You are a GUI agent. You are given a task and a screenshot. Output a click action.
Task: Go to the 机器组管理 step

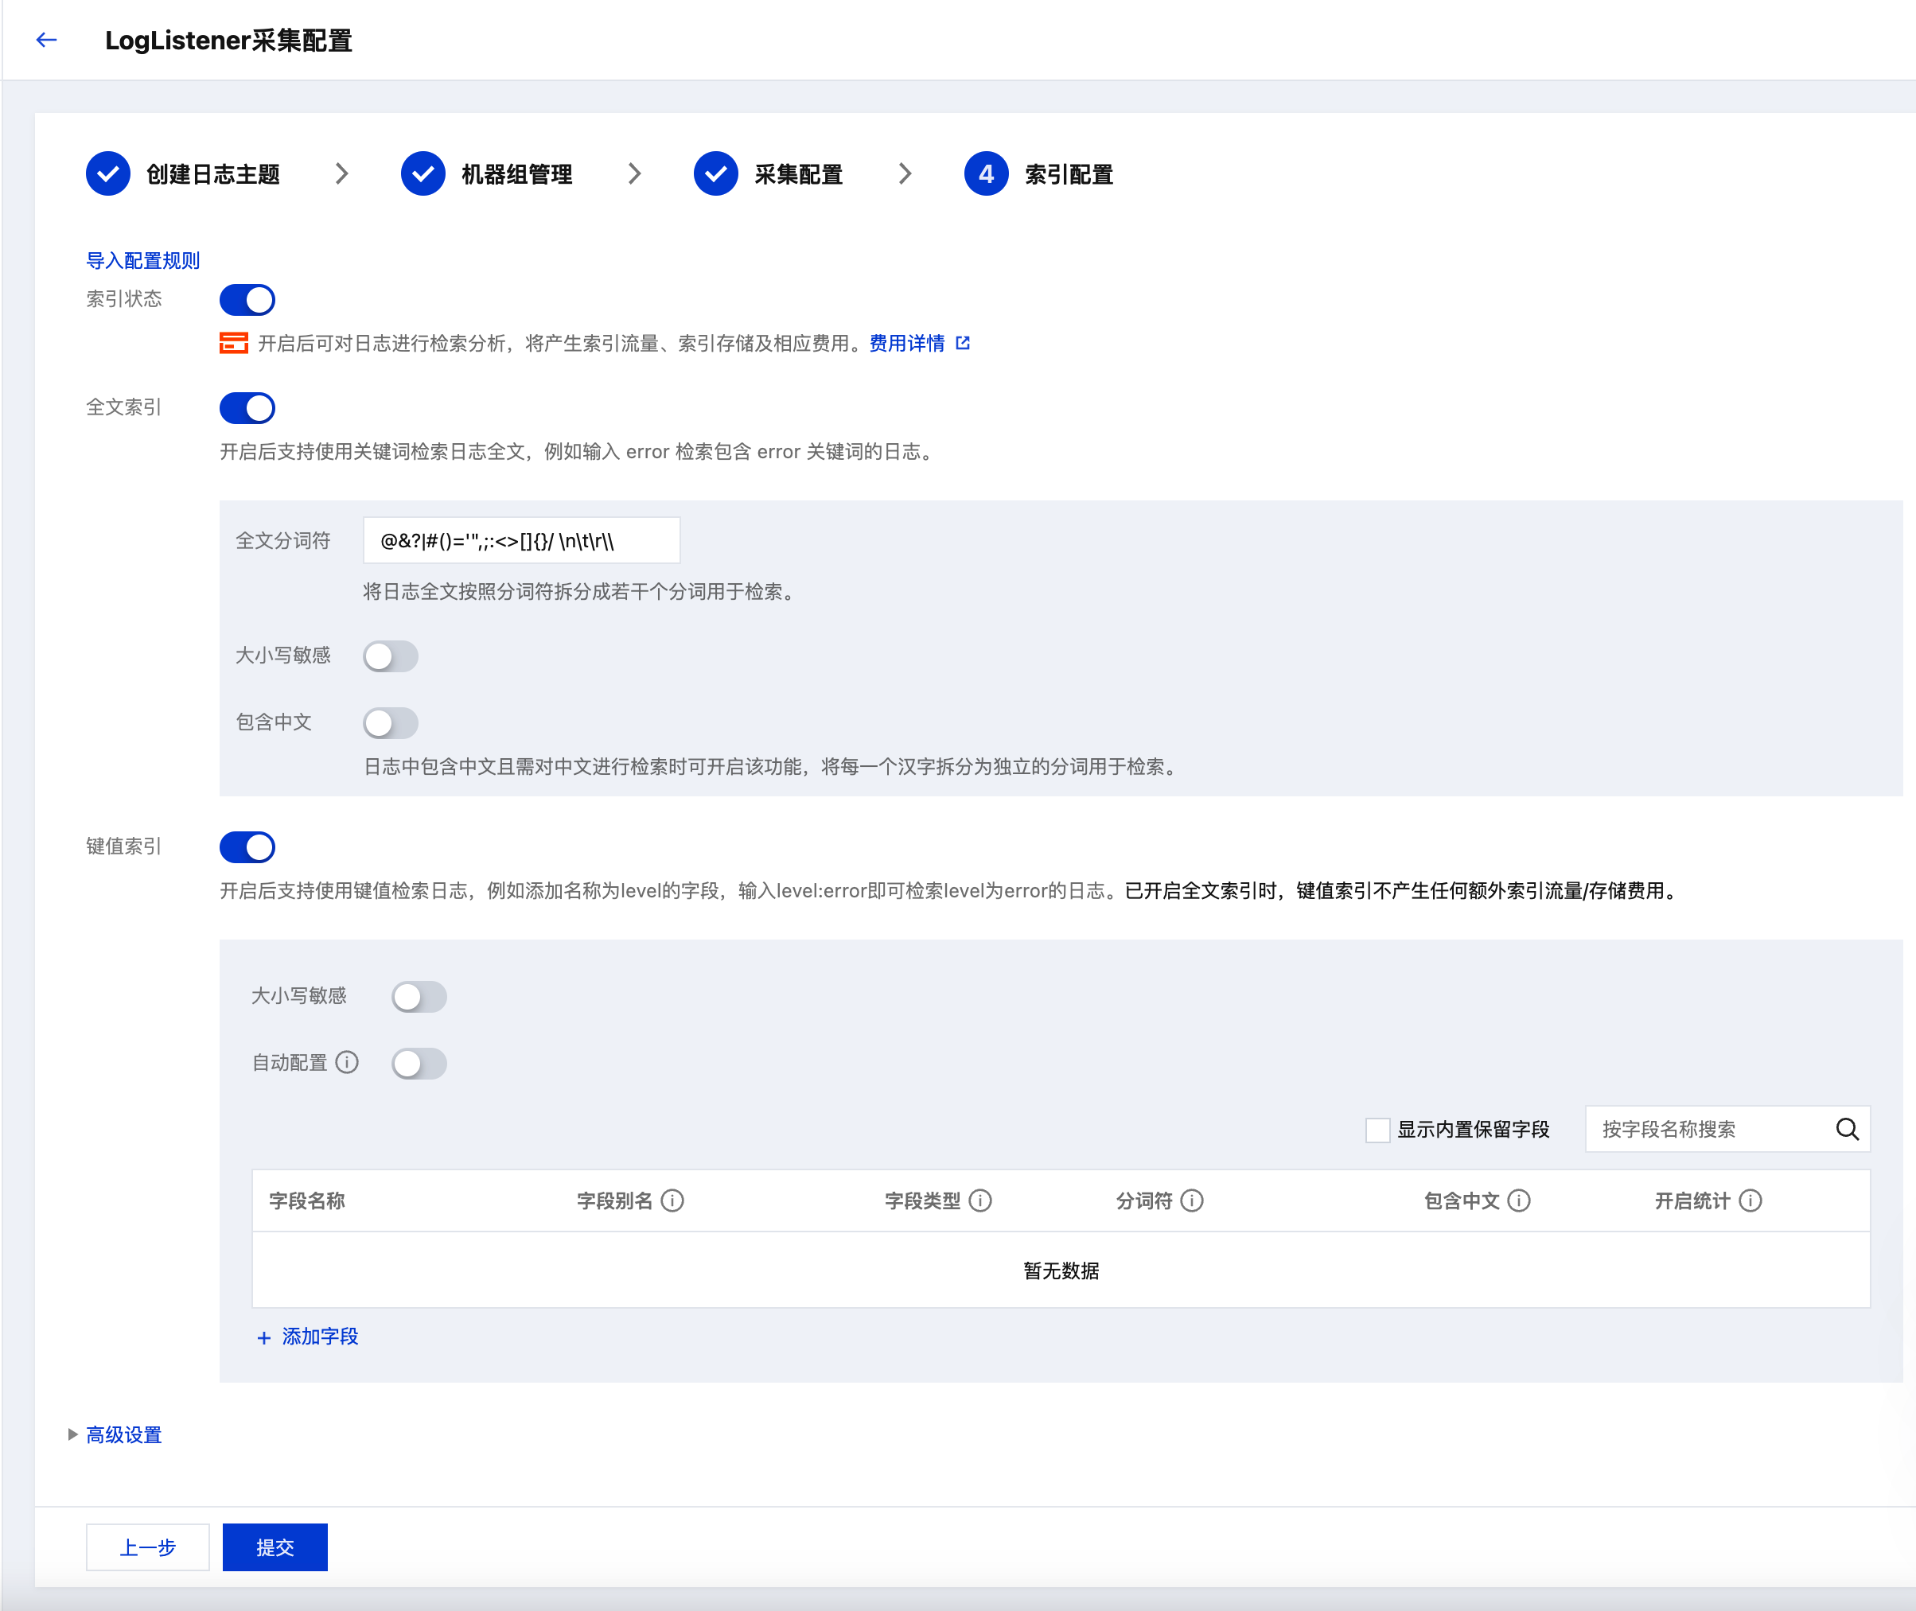517,174
